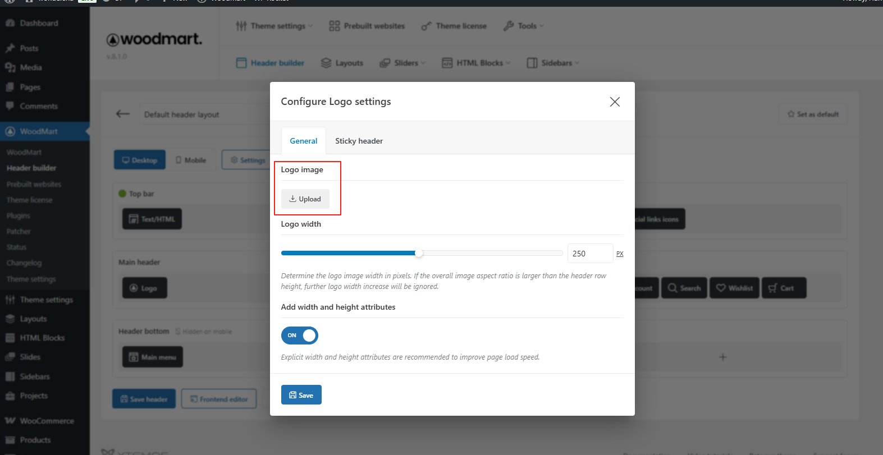
Task: Select the Text/HTML element in Top bar
Action: pos(152,219)
